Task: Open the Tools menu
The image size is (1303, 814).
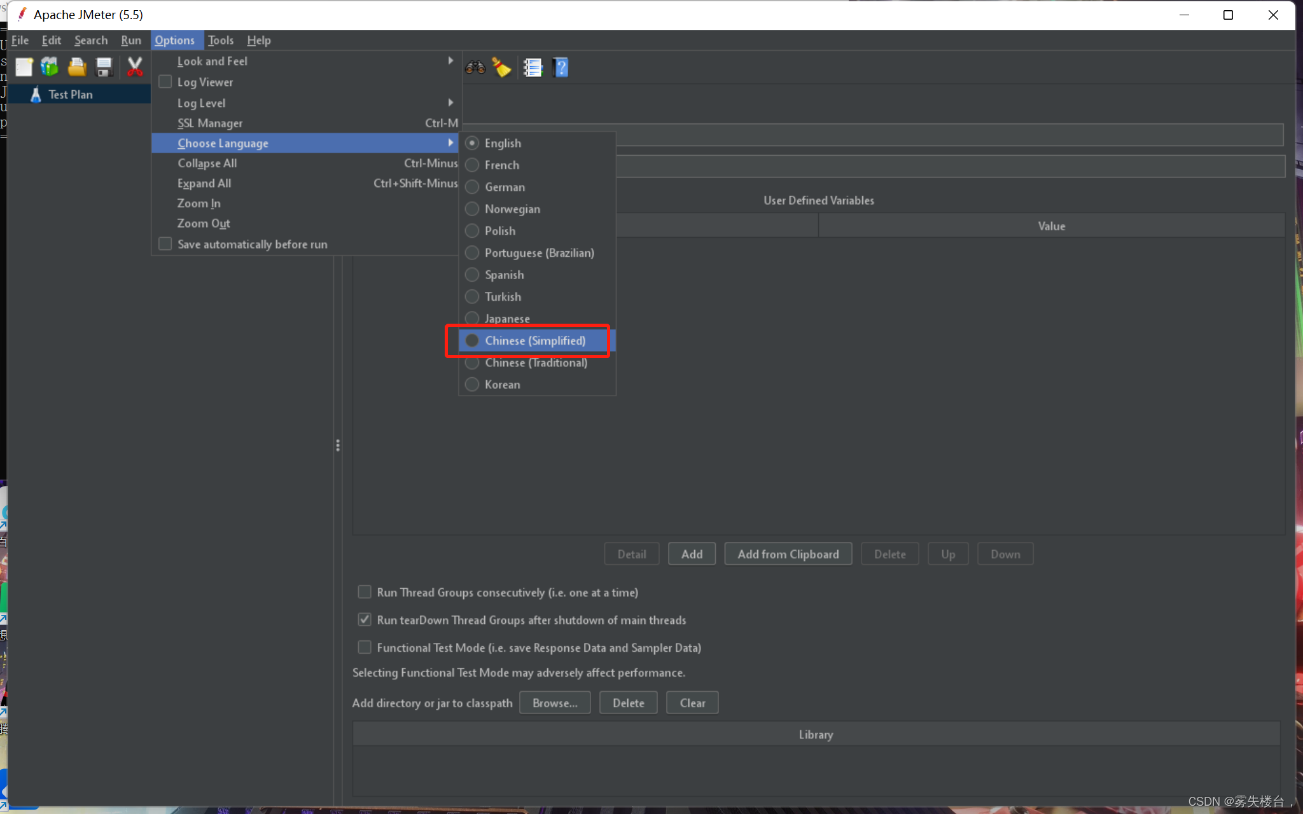Action: [221, 40]
